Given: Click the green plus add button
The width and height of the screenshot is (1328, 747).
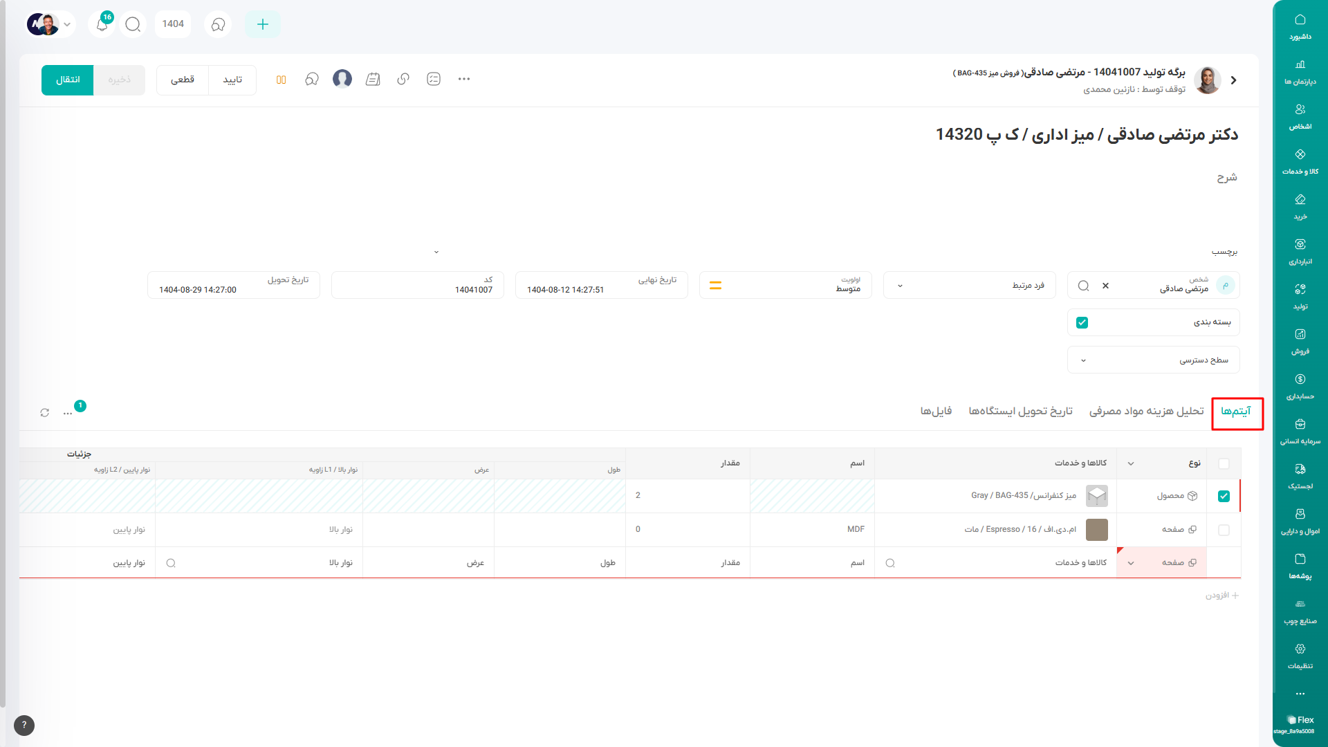Looking at the screenshot, I should (263, 24).
